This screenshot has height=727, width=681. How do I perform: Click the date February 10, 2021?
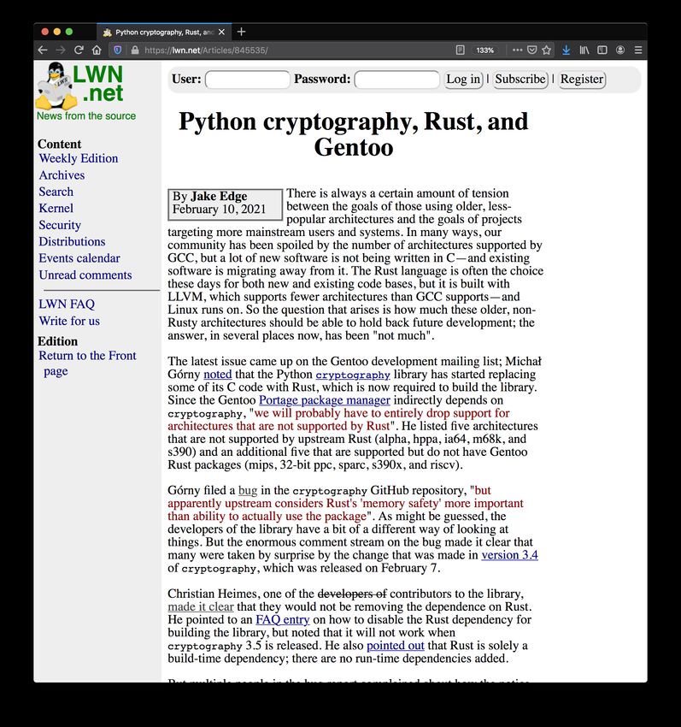(219, 209)
